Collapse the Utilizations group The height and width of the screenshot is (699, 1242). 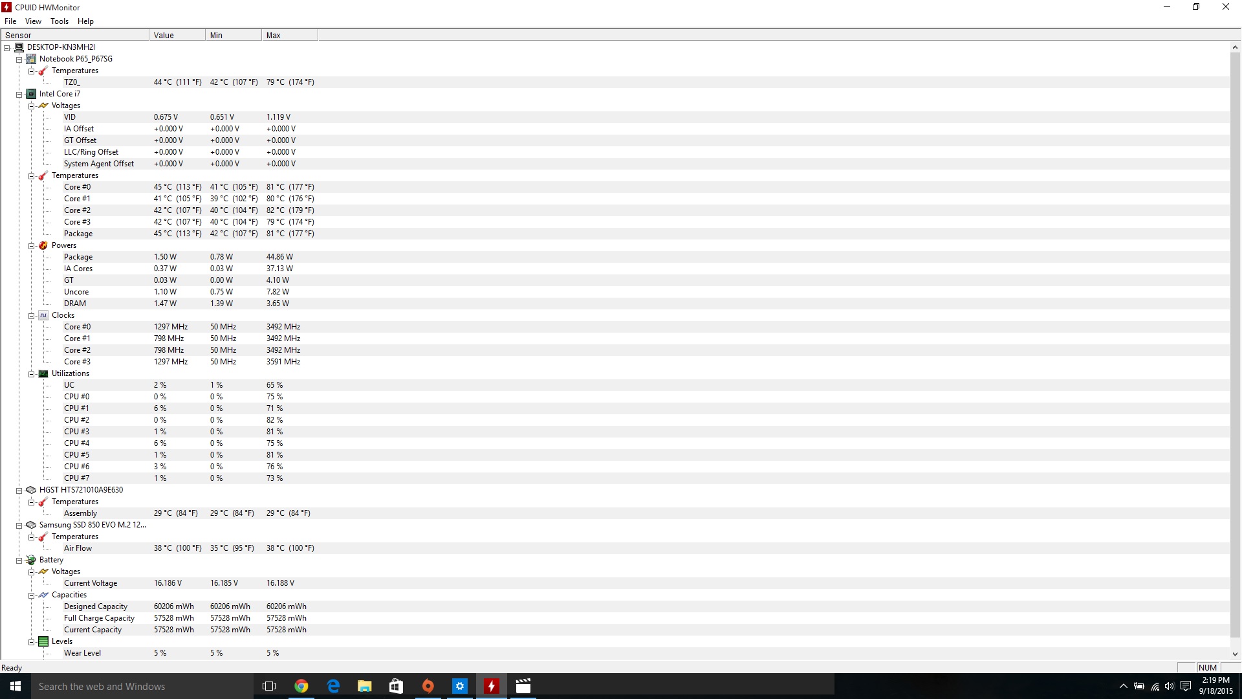32,374
